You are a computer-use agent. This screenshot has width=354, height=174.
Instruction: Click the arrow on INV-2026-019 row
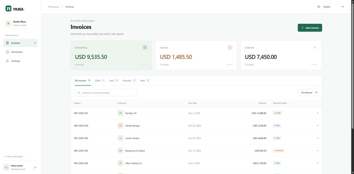click(x=317, y=151)
